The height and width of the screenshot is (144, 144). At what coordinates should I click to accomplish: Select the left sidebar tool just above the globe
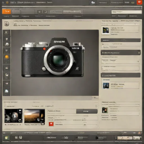(x=7, y=84)
